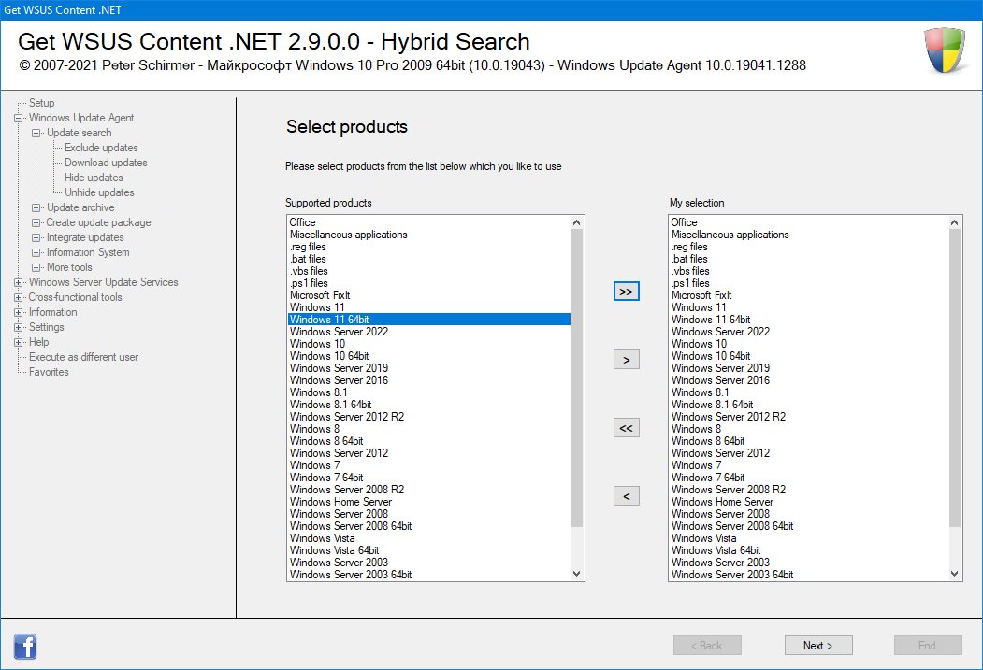Click the Next button

[817, 645]
